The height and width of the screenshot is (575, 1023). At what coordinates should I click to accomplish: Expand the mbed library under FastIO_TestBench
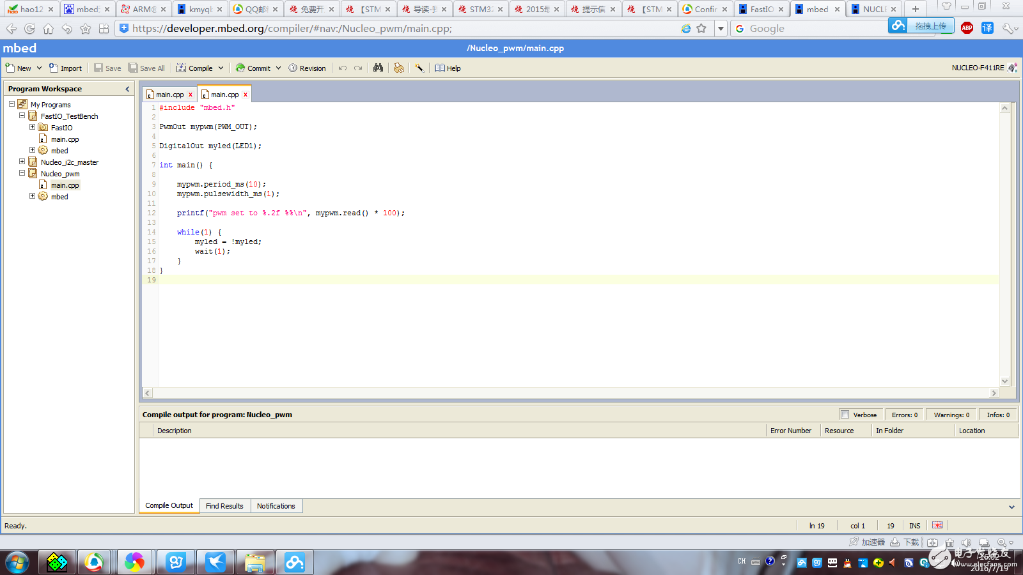click(32, 150)
